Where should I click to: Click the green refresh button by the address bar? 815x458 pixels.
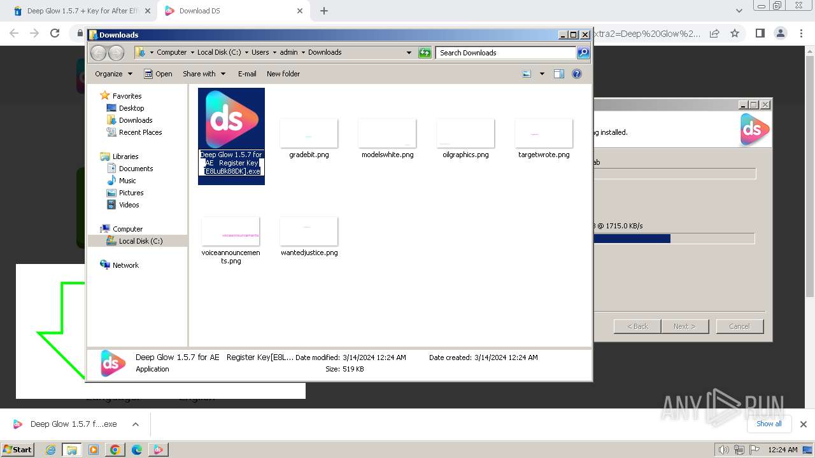[x=425, y=53]
